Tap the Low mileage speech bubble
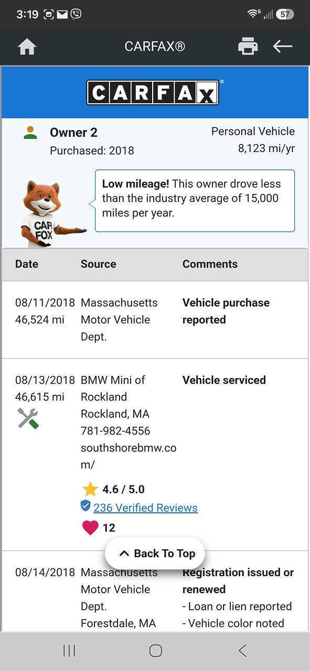 click(195, 201)
